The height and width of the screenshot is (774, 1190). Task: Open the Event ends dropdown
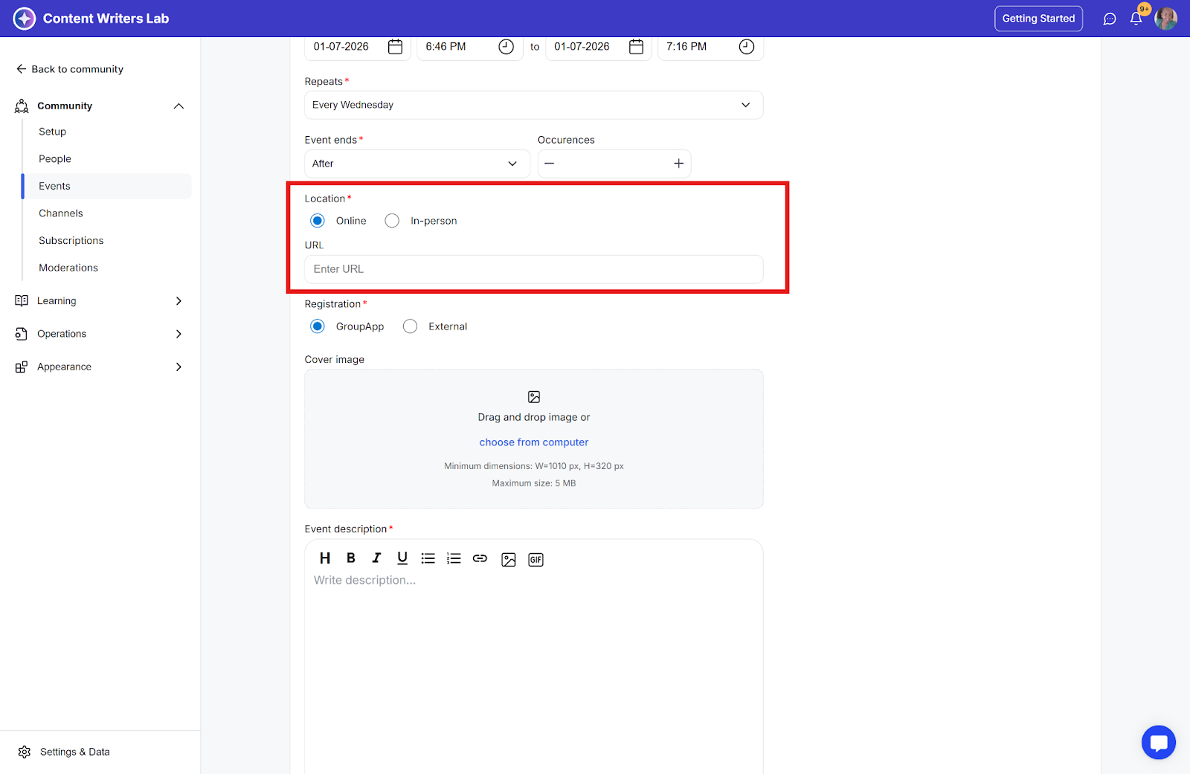coord(416,164)
